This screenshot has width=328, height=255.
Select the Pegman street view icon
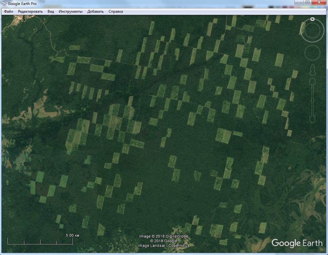(312, 70)
